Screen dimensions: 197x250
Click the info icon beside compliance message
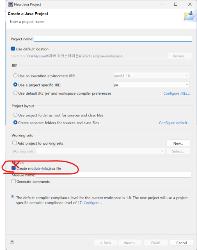tap(12, 196)
